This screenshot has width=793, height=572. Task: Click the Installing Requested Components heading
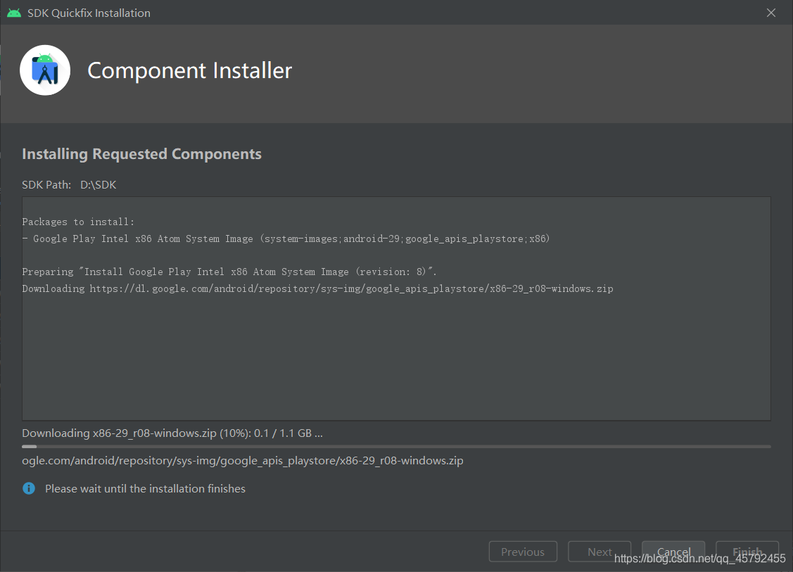(141, 154)
